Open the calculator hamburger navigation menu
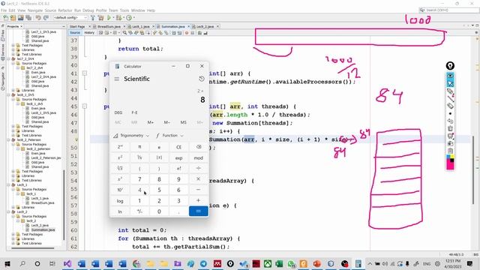 pos(117,79)
